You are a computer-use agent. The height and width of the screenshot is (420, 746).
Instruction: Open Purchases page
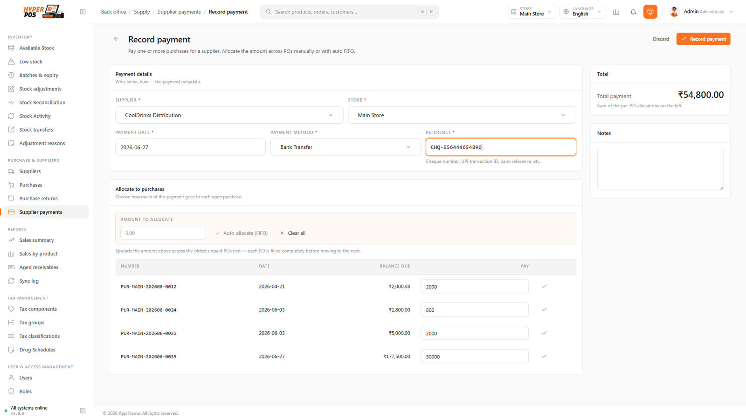tap(46, 185)
